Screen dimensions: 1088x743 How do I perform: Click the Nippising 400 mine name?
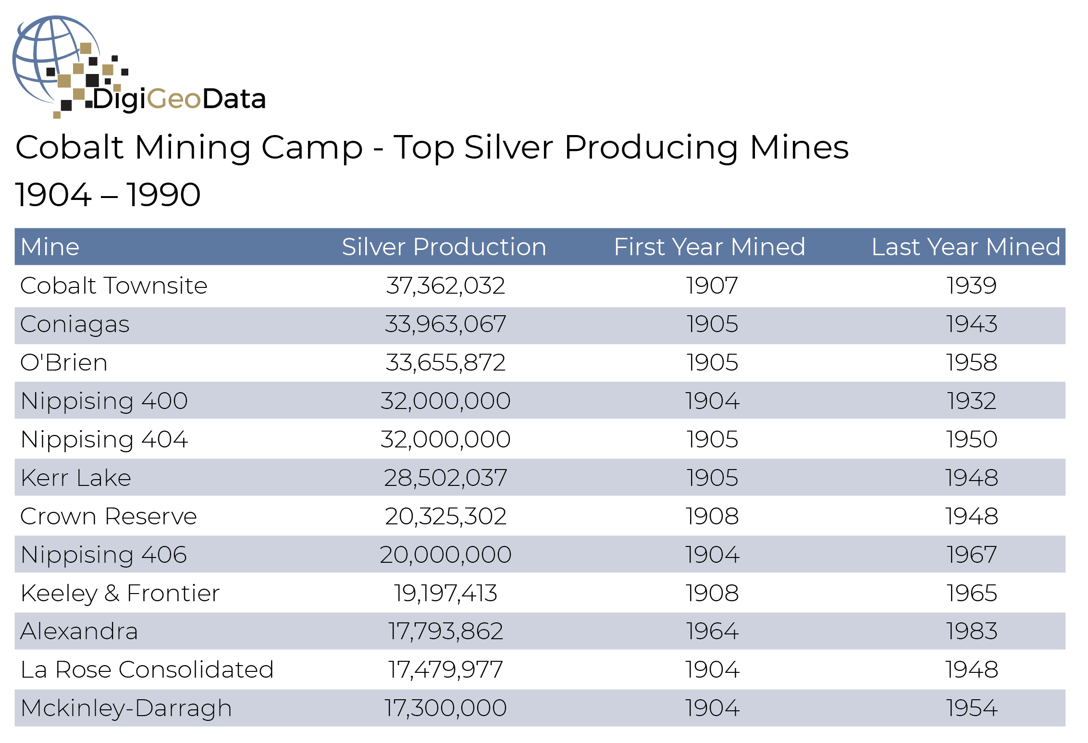(104, 401)
